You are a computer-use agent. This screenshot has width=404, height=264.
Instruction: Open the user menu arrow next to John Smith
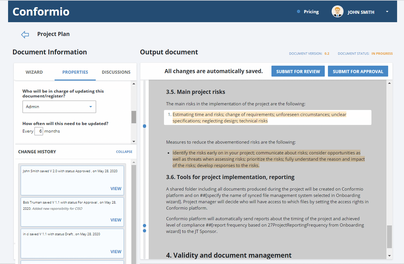pos(387,12)
